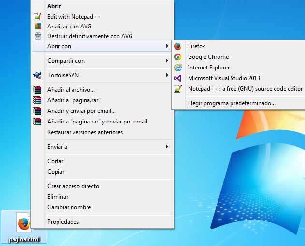Viewport: 305px width, 246px height.
Task: Choose Cambiar nombre
Action: pos(102,207)
